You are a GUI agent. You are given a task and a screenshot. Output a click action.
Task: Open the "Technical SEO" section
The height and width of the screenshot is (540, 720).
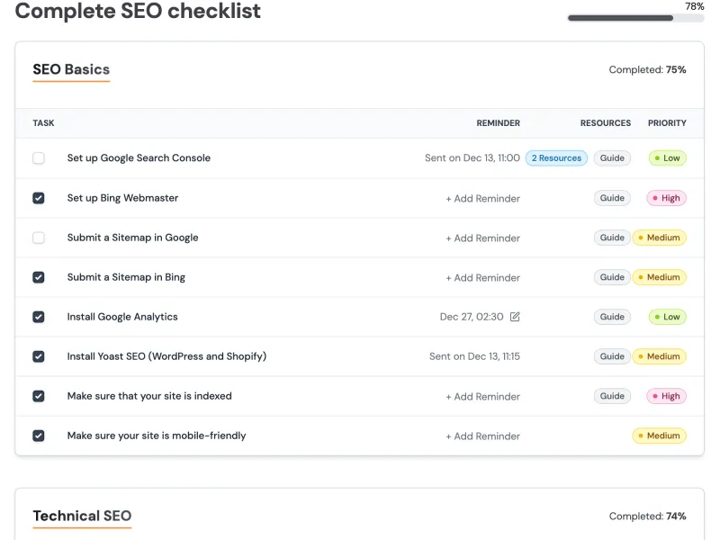point(81,516)
